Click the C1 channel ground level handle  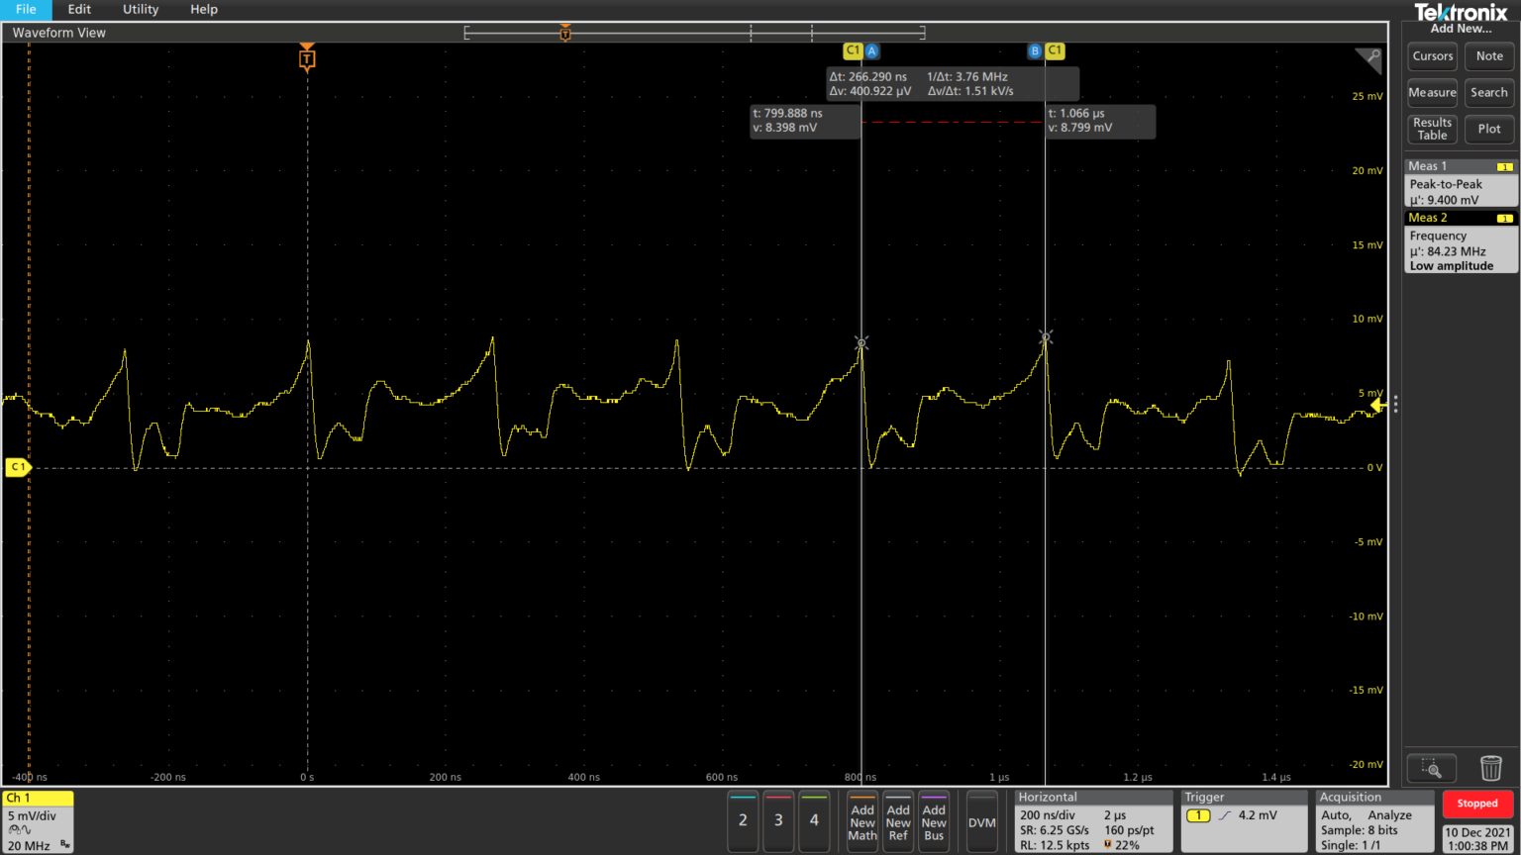click(x=18, y=467)
